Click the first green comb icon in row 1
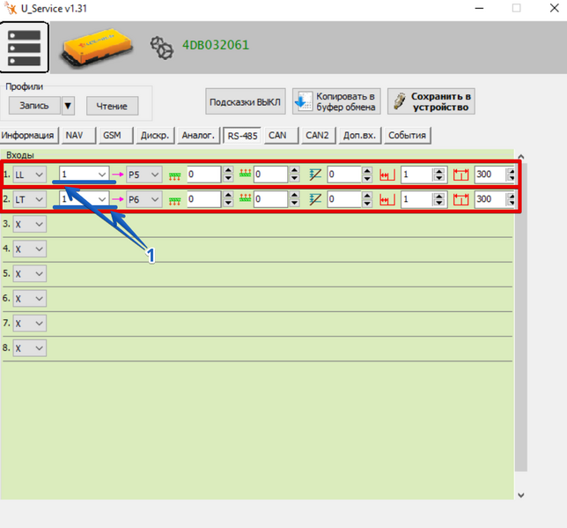Screen dimensions: 567x528 tap(174, 176)
